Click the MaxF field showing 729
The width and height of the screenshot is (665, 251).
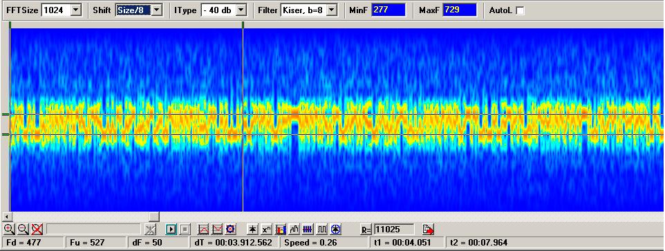(460, 10)
